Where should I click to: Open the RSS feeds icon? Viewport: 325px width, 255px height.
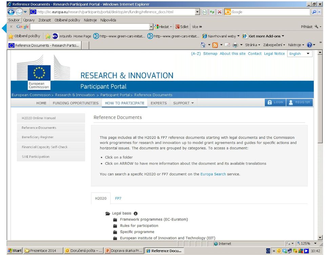(215, 45)
